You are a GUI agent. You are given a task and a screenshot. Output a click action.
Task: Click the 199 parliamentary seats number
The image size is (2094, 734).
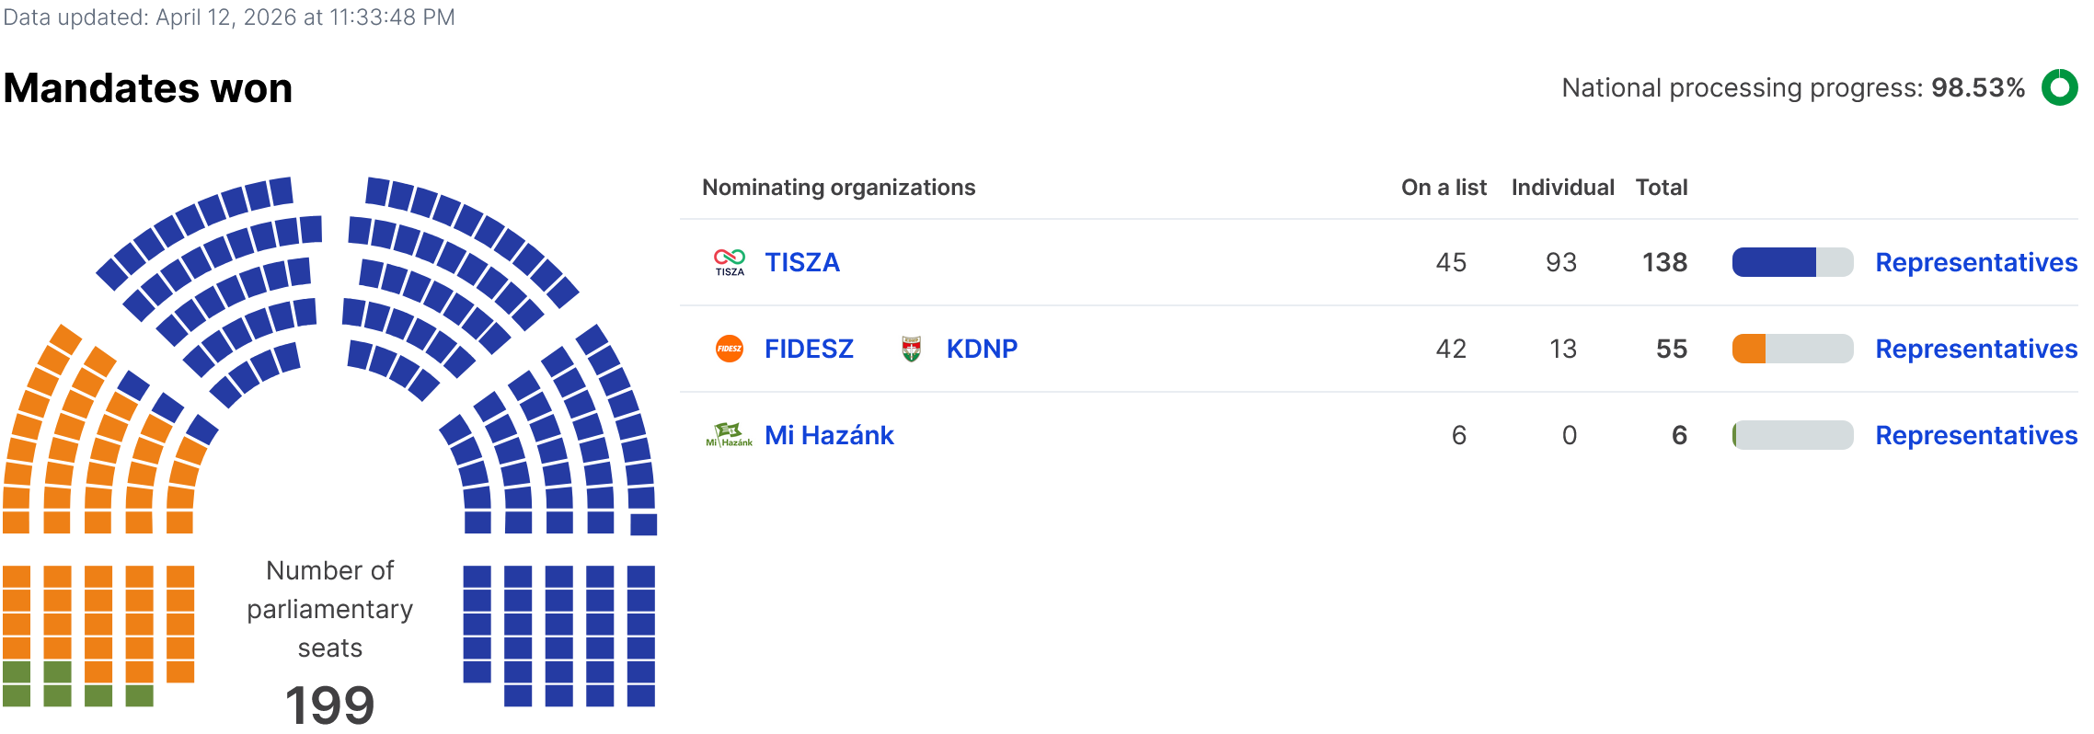329,705
